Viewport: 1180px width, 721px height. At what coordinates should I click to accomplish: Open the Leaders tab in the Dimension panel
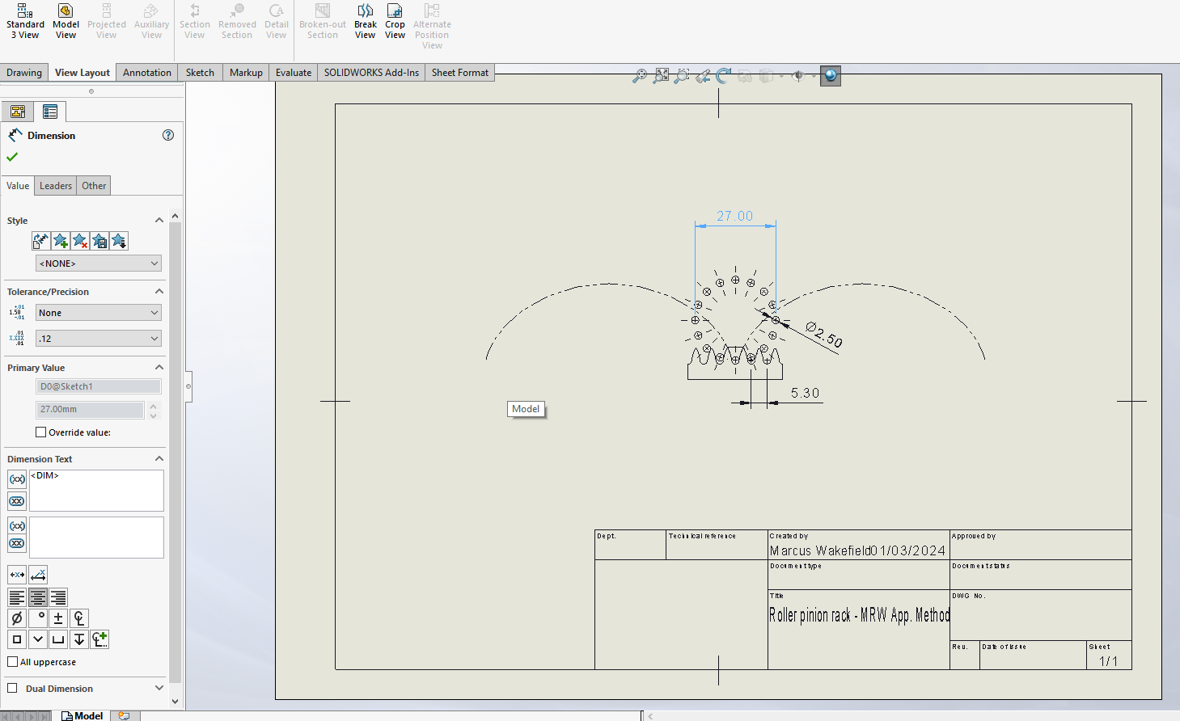tap(55, 185)
